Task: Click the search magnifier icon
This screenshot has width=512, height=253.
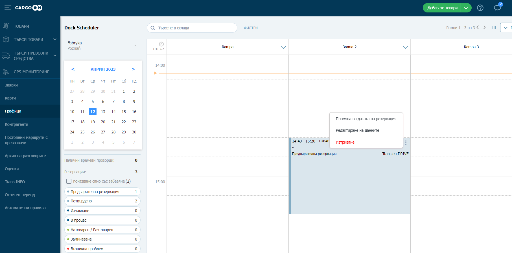Action: coord(153,28)
